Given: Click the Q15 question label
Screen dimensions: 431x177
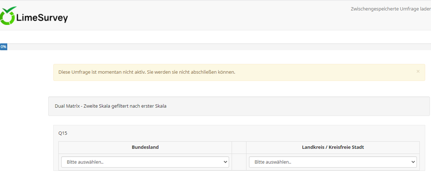Looking at the screenshot, I should 63,133.
